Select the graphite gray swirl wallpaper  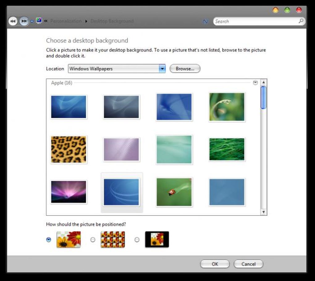(x=121, y=107)
